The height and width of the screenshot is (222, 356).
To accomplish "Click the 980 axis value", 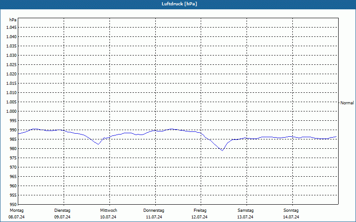I will click(13, 149).
